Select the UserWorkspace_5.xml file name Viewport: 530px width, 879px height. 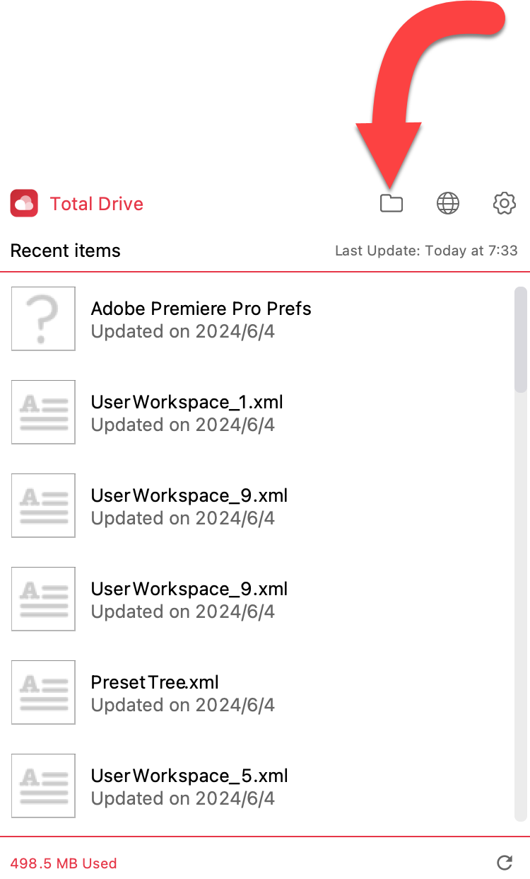[189, 776]
